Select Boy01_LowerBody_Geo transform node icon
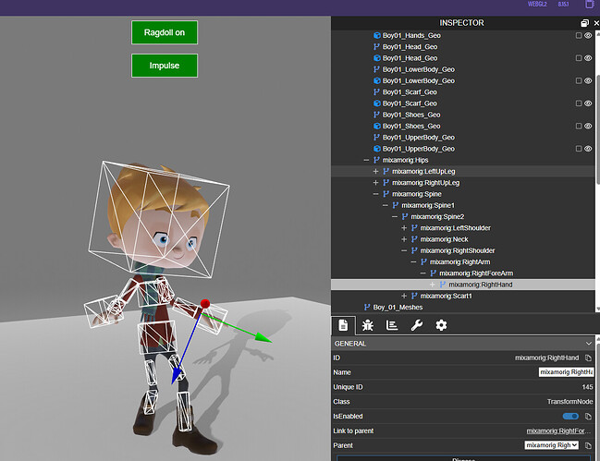The width and height of the screenshot is (600, 461). coord(376,69)
